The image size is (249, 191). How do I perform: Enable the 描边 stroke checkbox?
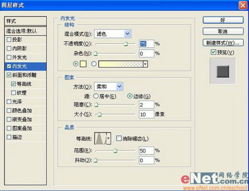coord(9,137)
